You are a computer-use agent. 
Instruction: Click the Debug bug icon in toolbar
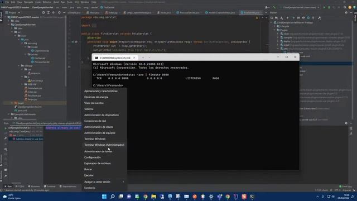pos(329,7)
